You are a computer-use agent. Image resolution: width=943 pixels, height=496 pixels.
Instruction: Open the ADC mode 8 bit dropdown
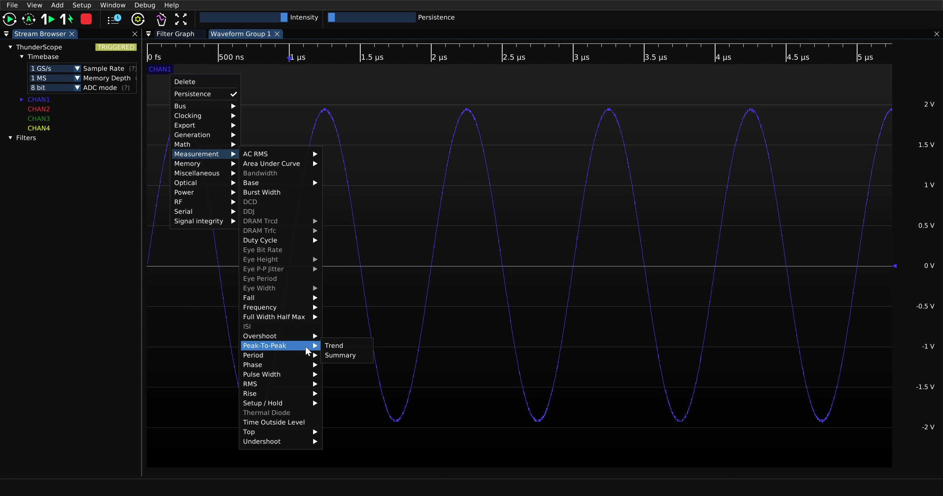tap(55, 88)
